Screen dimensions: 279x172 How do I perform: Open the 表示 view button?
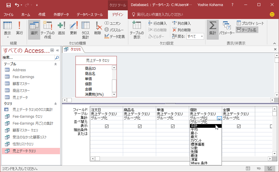pyautogui.click(x=7, y=30)
